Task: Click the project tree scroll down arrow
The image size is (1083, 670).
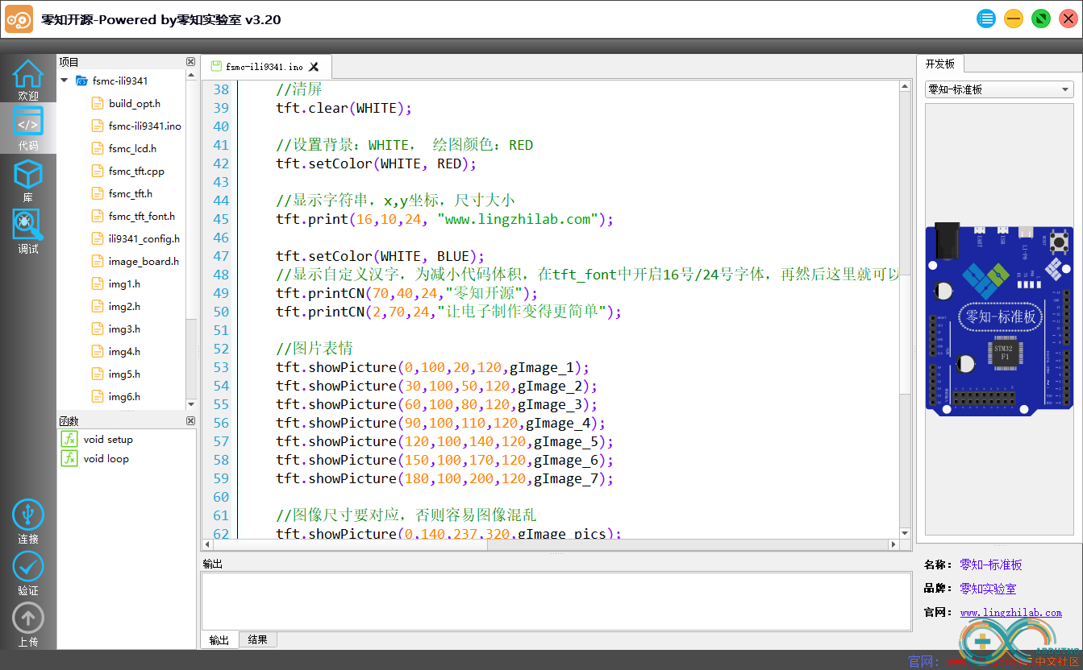Action: pos(191,404)
